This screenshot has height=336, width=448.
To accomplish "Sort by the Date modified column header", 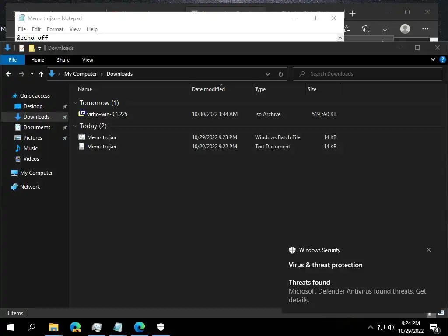I will point(208,89).
